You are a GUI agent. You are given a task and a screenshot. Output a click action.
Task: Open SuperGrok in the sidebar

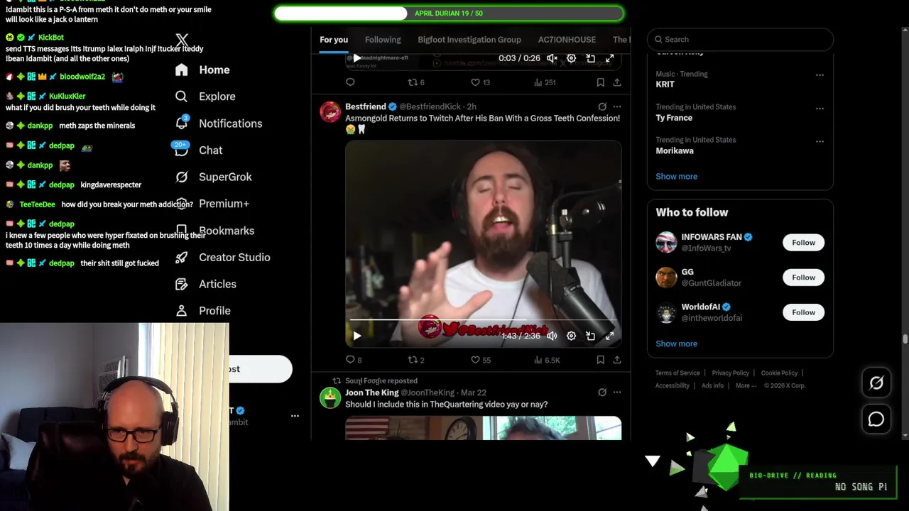pos(213,177)
